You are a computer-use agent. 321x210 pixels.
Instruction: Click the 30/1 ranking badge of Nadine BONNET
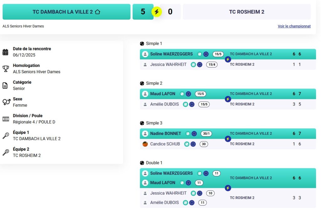[x=206, y=134]
